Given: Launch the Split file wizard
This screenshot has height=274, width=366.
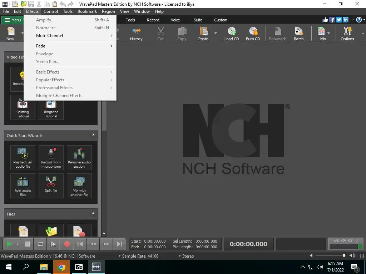Looking at the screenshot, I should click(51, 186).
